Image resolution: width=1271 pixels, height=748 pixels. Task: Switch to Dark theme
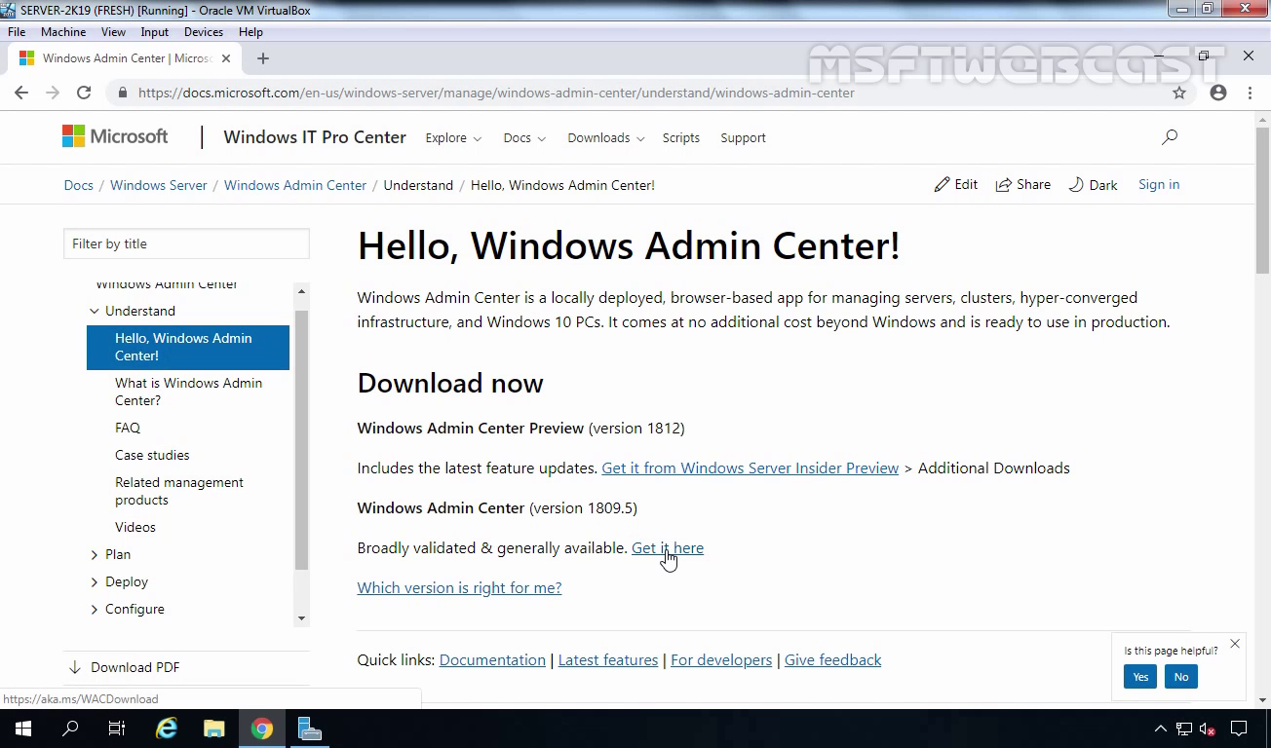coord(1093,184)
